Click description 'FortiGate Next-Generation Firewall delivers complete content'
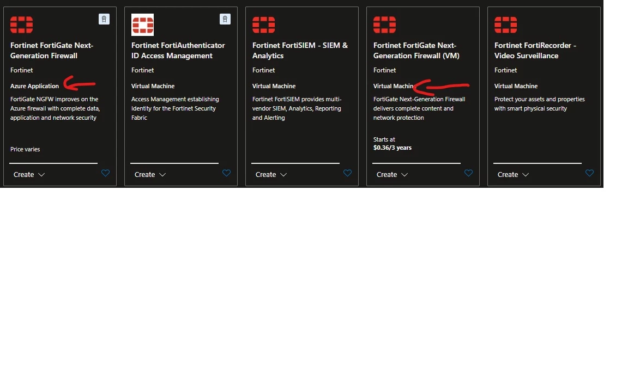The image size is (628, 392). tap(419, 108)
